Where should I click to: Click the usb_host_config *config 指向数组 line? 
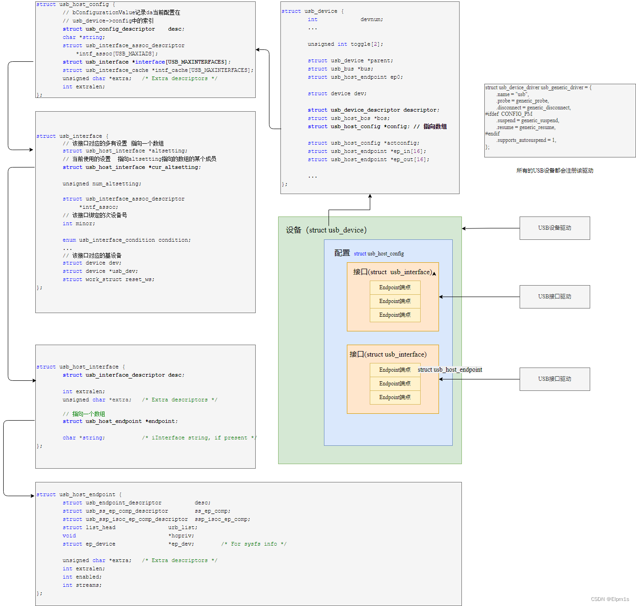377,126
